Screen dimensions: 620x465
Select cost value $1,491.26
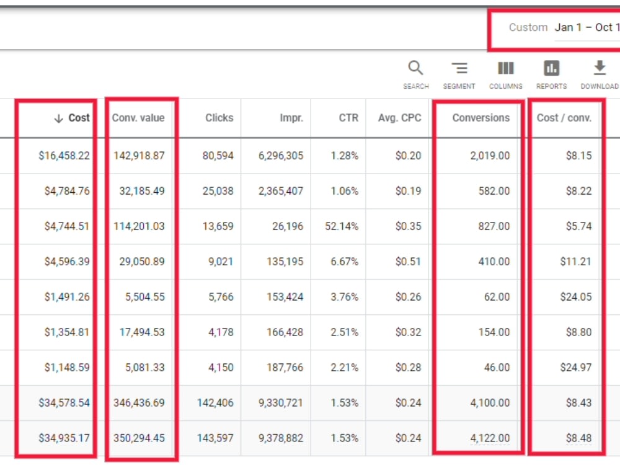(x=67, y=297)
